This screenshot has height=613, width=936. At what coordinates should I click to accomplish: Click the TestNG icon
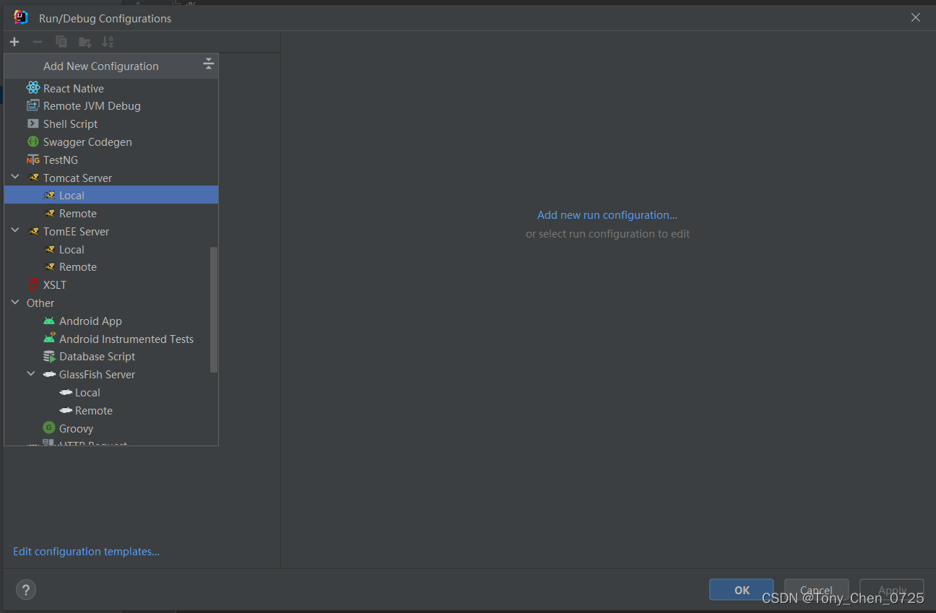32,160
